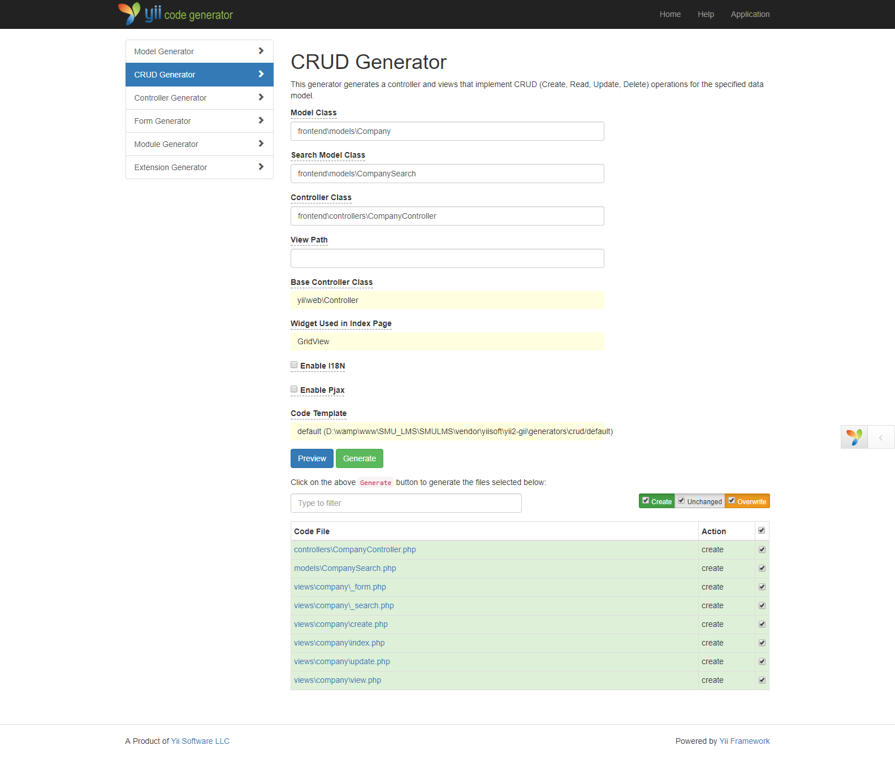Uncheck the views\company\_search.php checkbox

762,606
